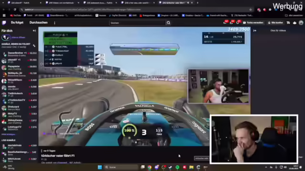
Task: Open the Windows Start menu
Action: coord(100,167)
